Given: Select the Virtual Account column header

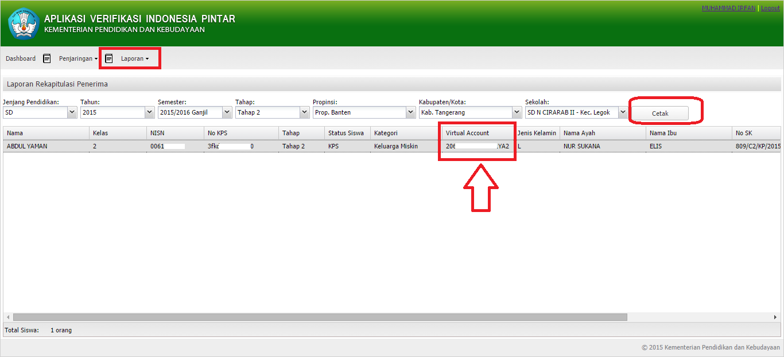Looking at the screenshot, I should click(467, 132).
